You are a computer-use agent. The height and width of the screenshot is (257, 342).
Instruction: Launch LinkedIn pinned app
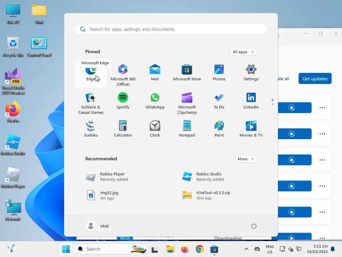tap(251, 101)
